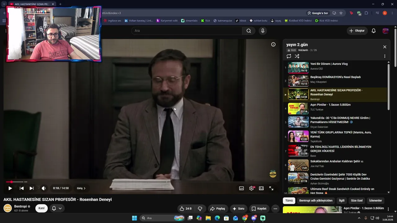397x223 pixels.
Task: Open options for 'Aşırı Pintiler 3.Bölüm' suggestion
Action: pos(388,209)
